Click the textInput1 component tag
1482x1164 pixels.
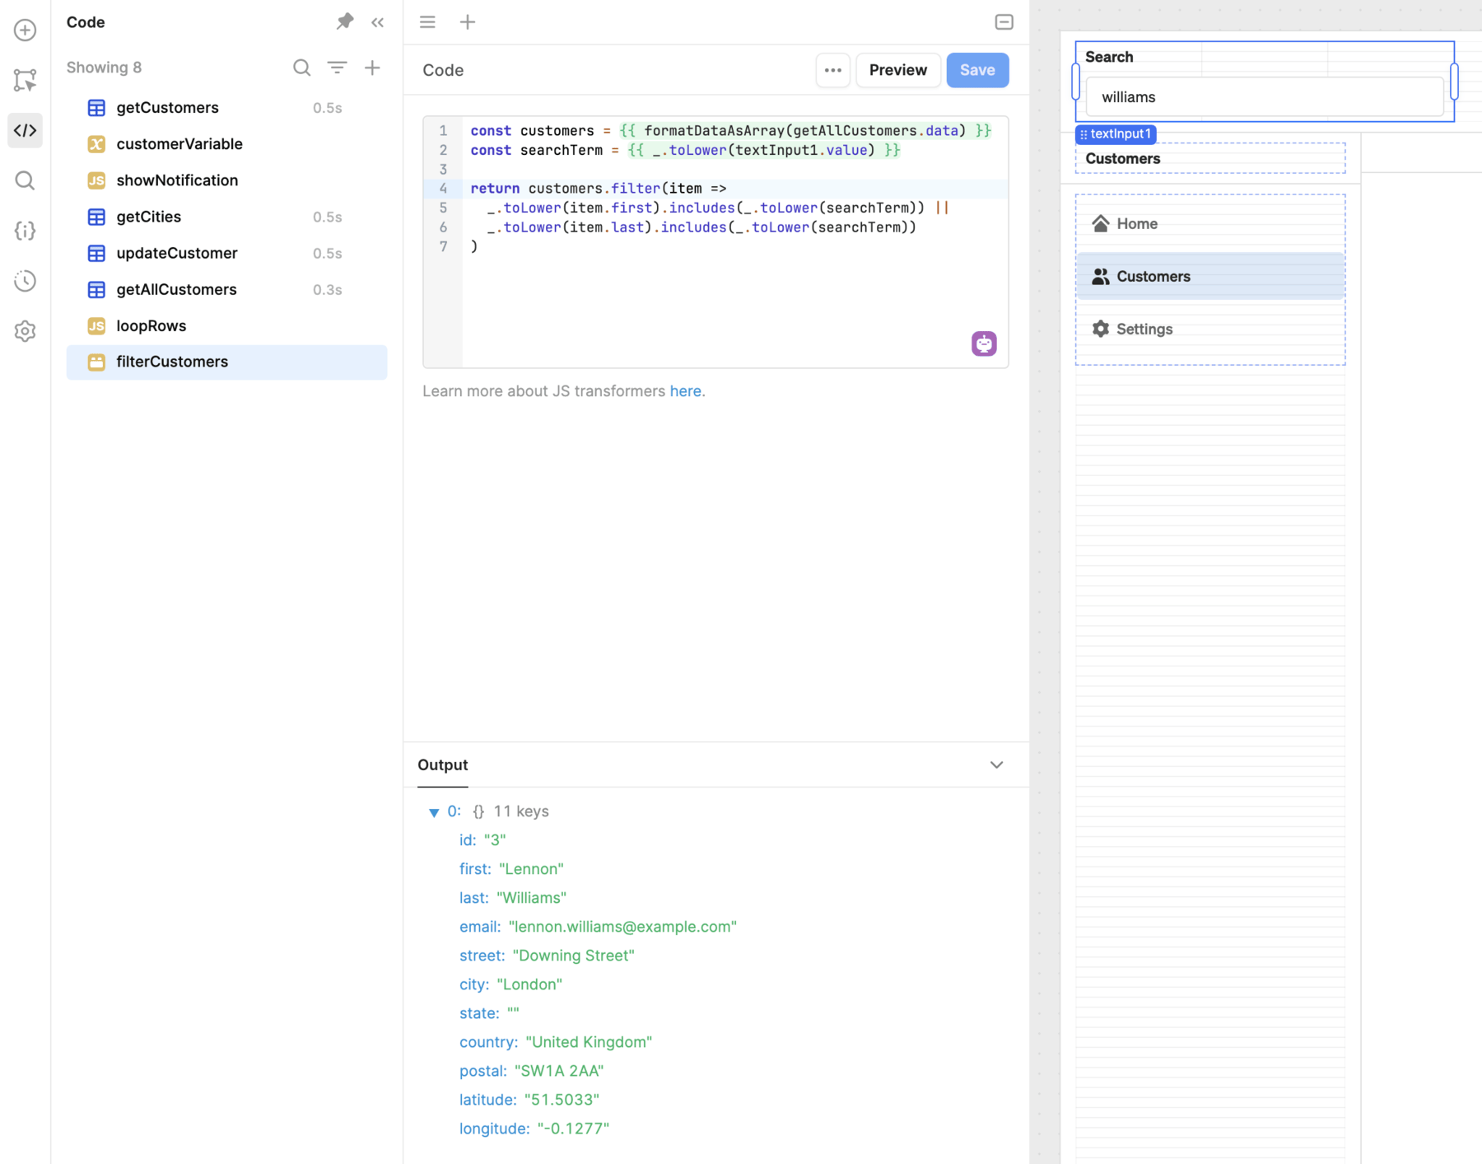tap(1116, 133)
